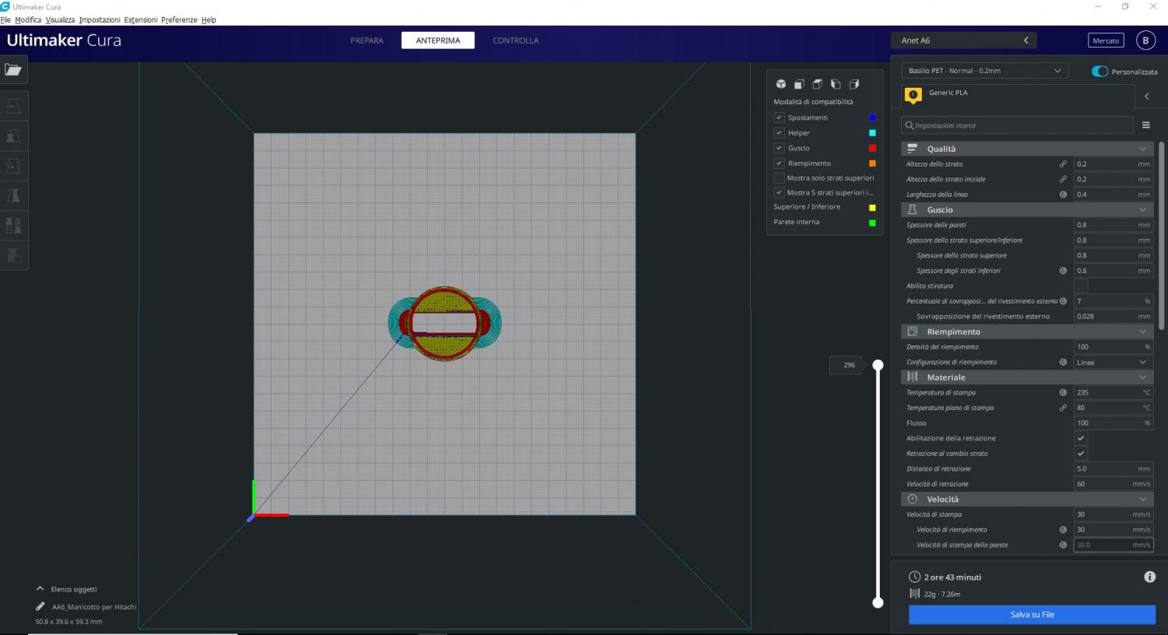Click the info icon beside print time
The image size is (1168, 635).
(x=1149, y=577)
